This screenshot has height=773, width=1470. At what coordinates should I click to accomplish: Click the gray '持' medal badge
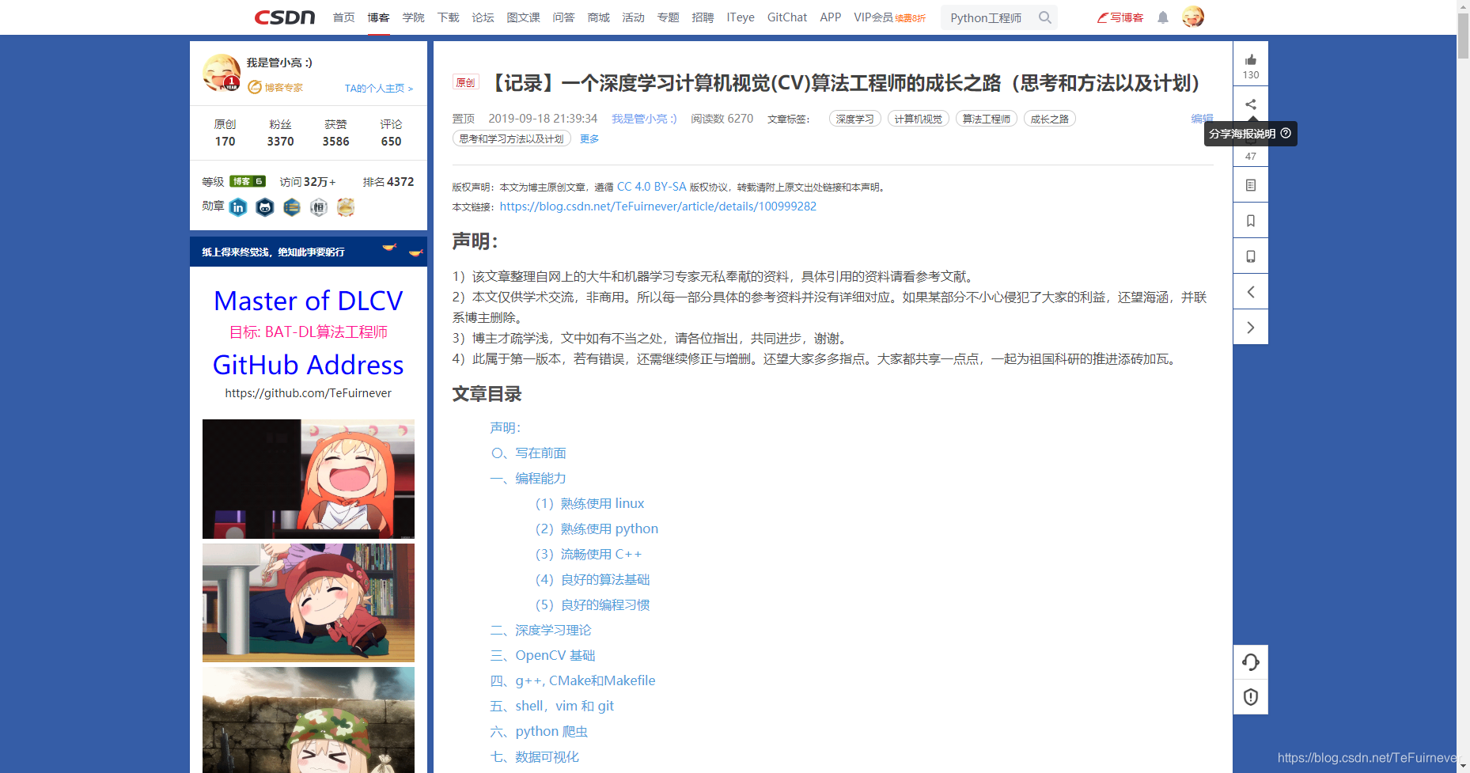click(319, 207)
